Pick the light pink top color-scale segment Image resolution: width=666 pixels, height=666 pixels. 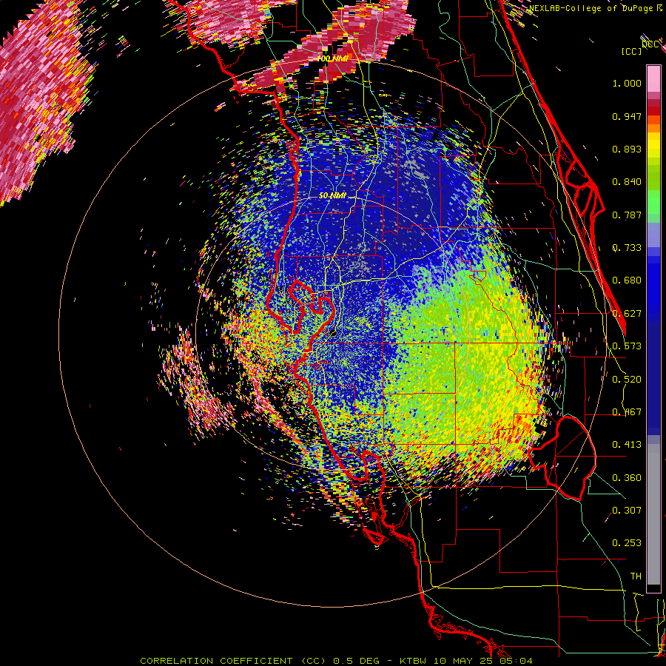tap(653, 79)
